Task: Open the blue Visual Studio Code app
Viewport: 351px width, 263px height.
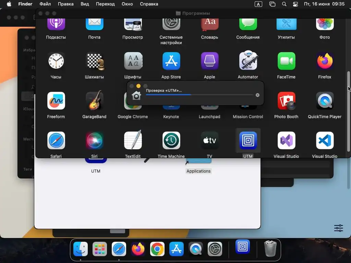Action: click(x=325, y=140)
